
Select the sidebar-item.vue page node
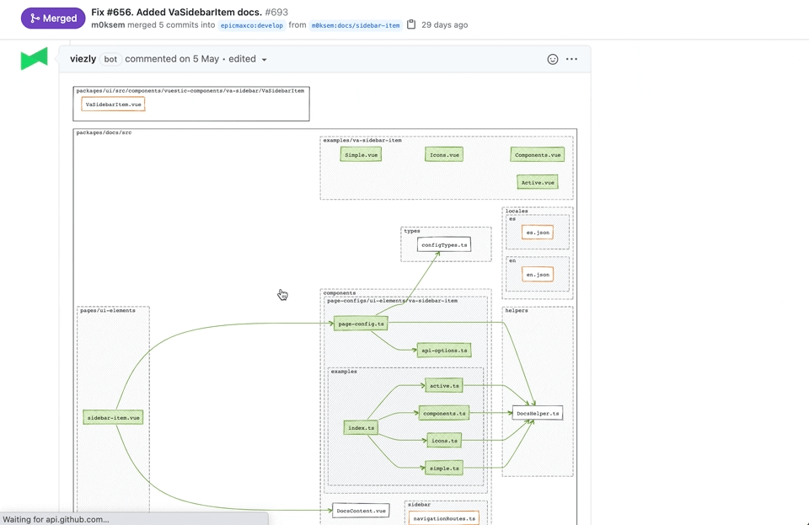coord(113,418)
